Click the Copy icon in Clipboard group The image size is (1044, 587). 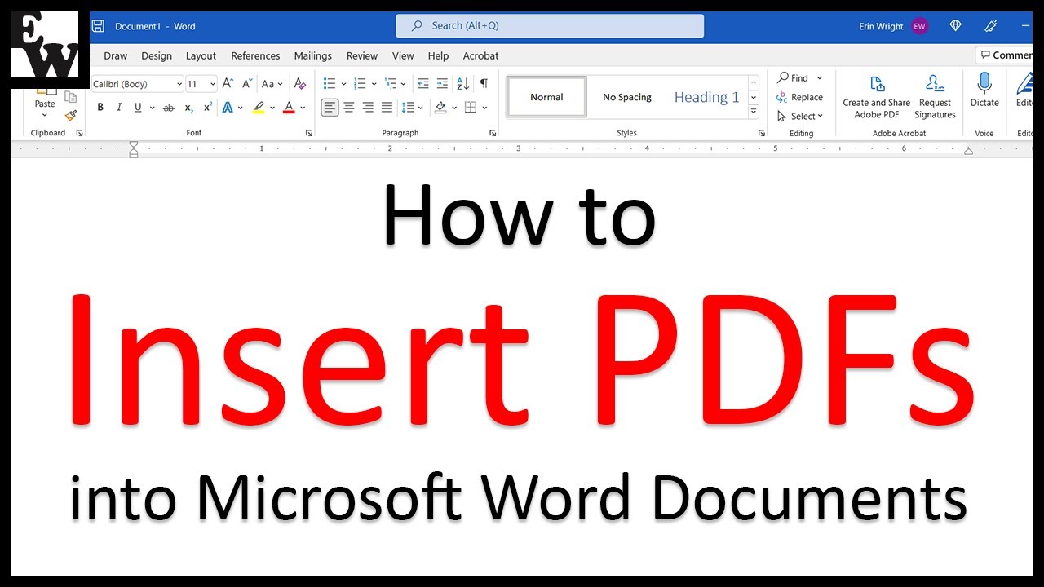tap(71, 97)
